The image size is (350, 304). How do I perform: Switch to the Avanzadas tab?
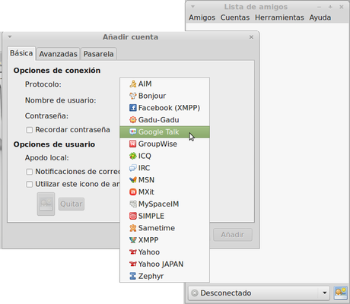pyautogui.click(x=58, y=54)
